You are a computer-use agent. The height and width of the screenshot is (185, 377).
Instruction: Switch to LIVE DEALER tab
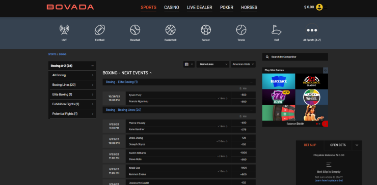point(200,8)
